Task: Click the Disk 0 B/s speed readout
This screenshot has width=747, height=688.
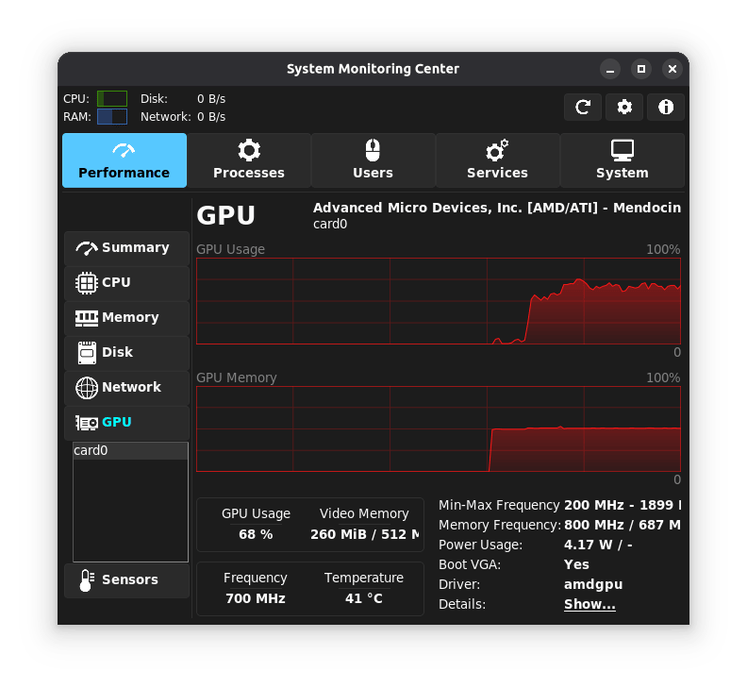Action: pyautogui.click(x=211, y=99)
